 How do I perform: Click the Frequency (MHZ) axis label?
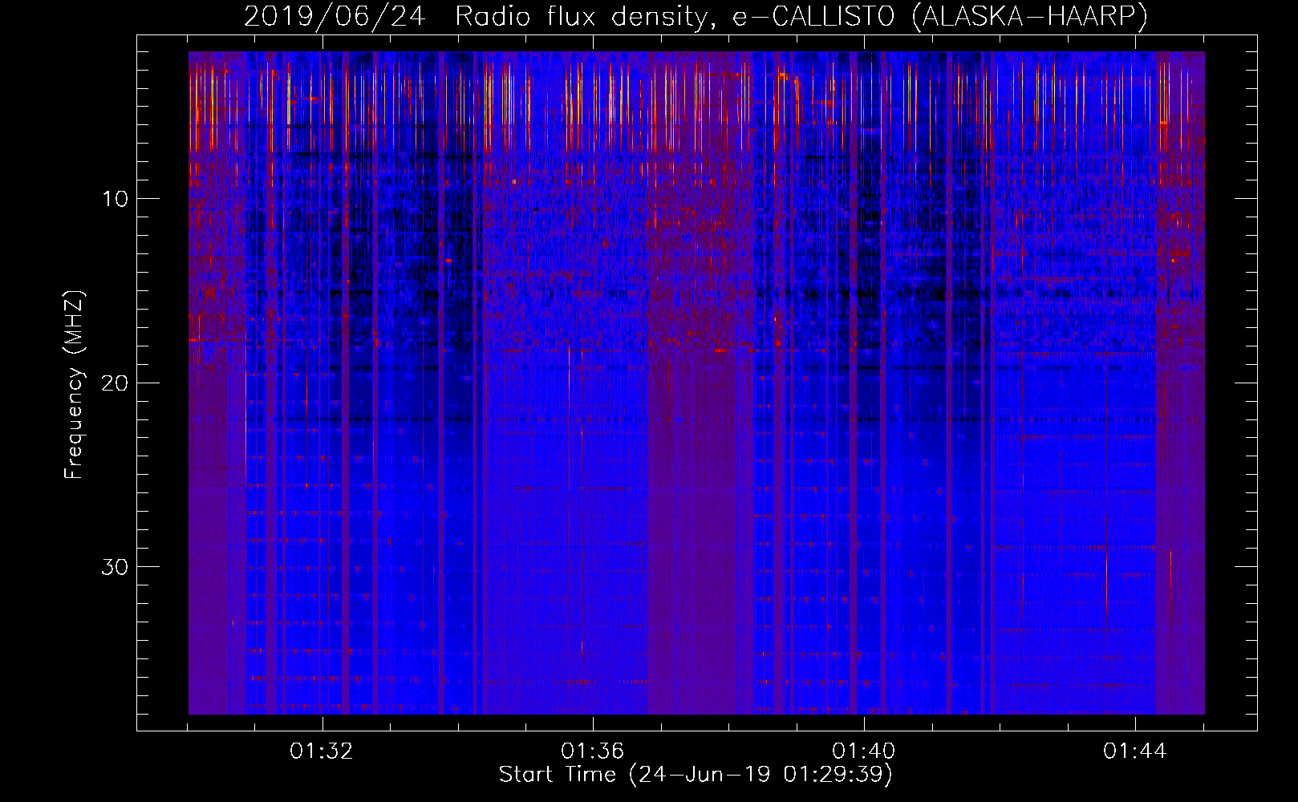[x=74, y=385]
